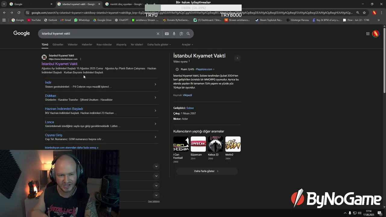Screen dimensions: 386x217
Task: Show overflow bookmarks chevron
Action: [x=379, y=20]
